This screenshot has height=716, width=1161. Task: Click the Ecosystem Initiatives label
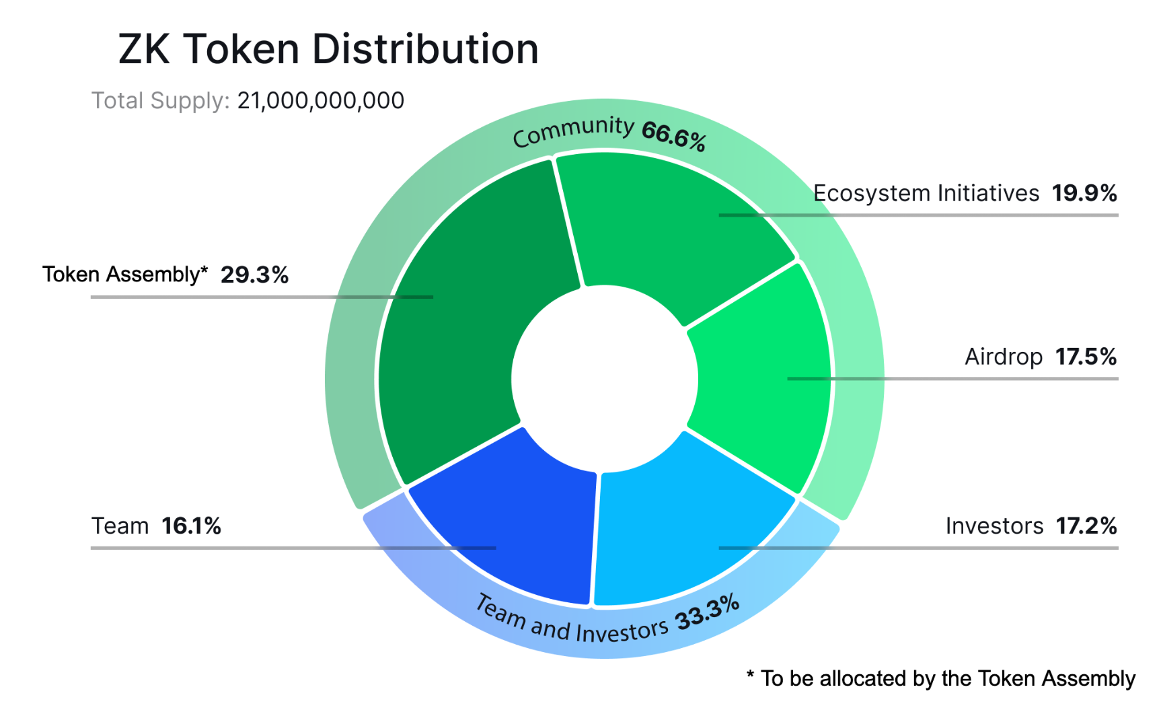pos(926,193)
